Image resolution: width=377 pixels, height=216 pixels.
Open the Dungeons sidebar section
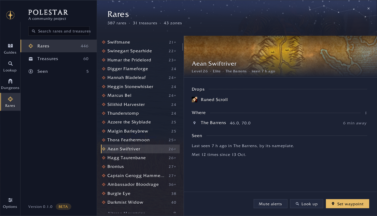tap(10, 84)
